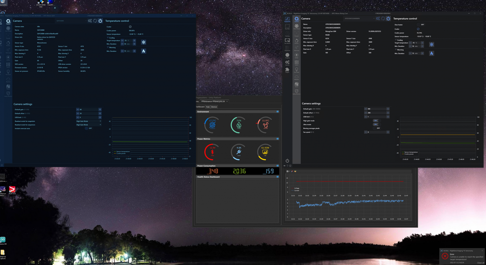The height and width of the screenshot is (265, 486).
Task: Open Sky Atlas in right N.I.N.A. window
Action: [287, 27]
